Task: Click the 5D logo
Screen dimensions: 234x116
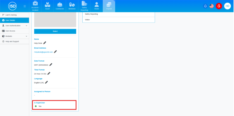Action: click(12, 6)
